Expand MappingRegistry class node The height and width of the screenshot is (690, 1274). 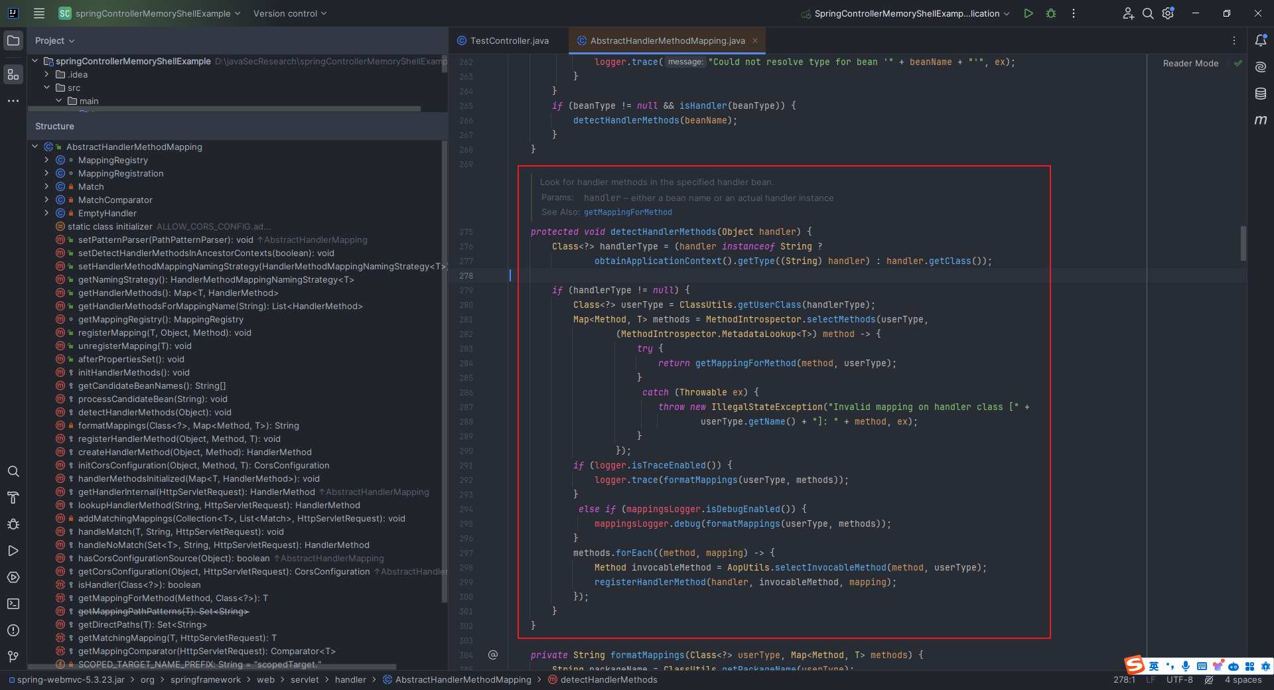pyautogui.click(x=47, y=160)
